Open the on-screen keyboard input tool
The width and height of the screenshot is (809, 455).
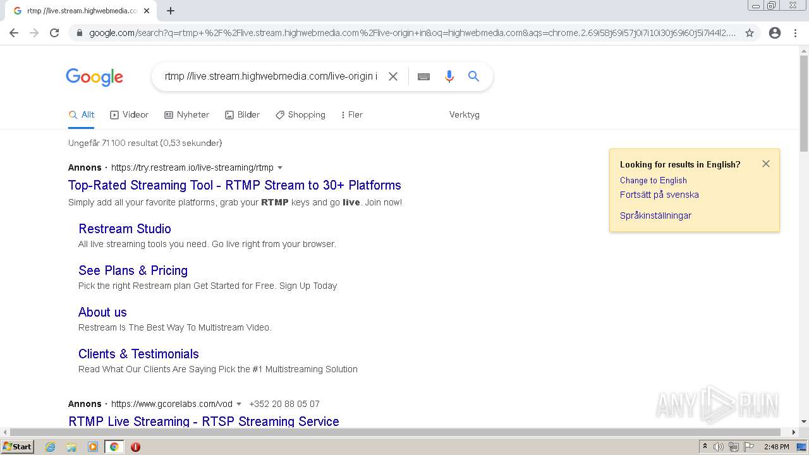tap(423, 76)
